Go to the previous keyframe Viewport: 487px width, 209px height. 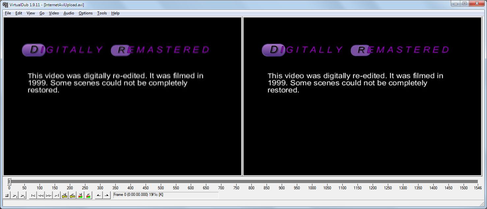65,195
